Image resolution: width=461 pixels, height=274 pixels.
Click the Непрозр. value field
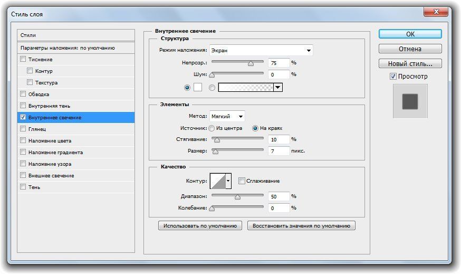click(279, 63)
